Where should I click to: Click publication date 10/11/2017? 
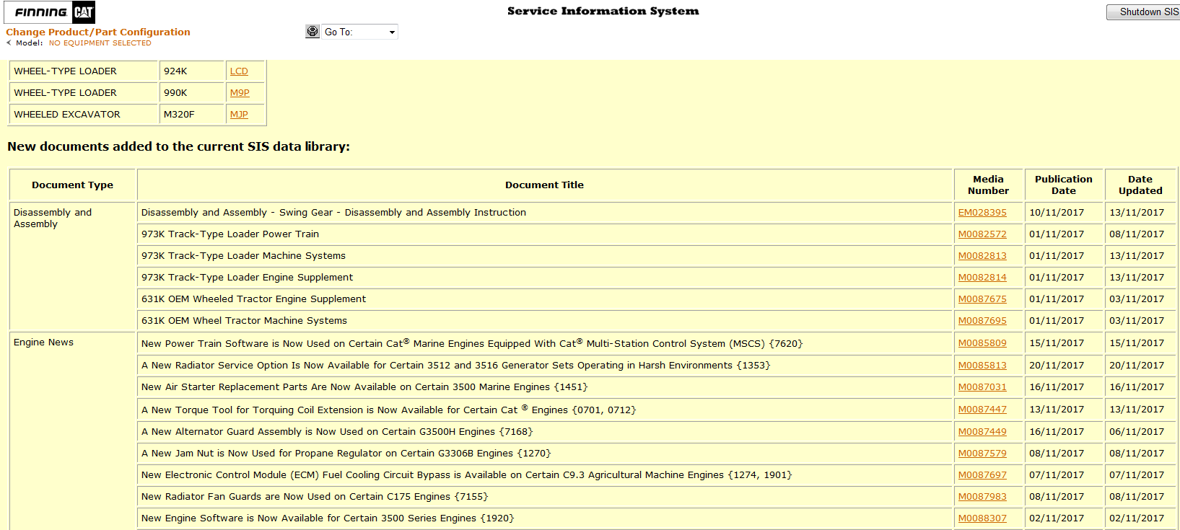click(x=1057, y=213)
